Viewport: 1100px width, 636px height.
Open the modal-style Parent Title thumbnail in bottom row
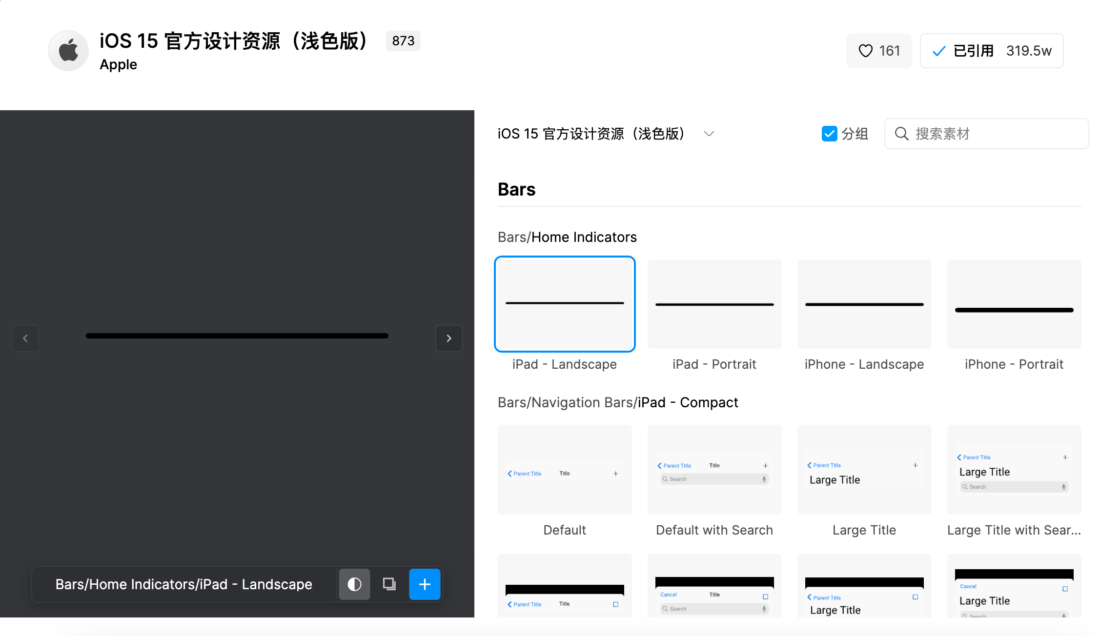pos(565,585)
